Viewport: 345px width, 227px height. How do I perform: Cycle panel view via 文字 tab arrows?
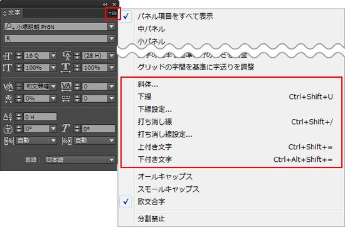click(x=4, y=13)
